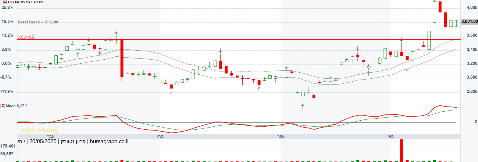The width and height of the screenshot is (478, 162).
Task: Click the מאי month label on time axis
Action: (x=391, y=136)
